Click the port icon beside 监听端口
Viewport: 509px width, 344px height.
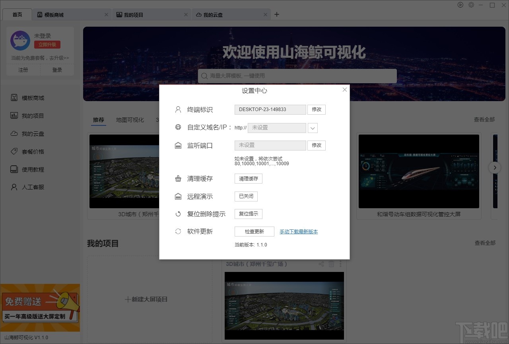point(178,145)
